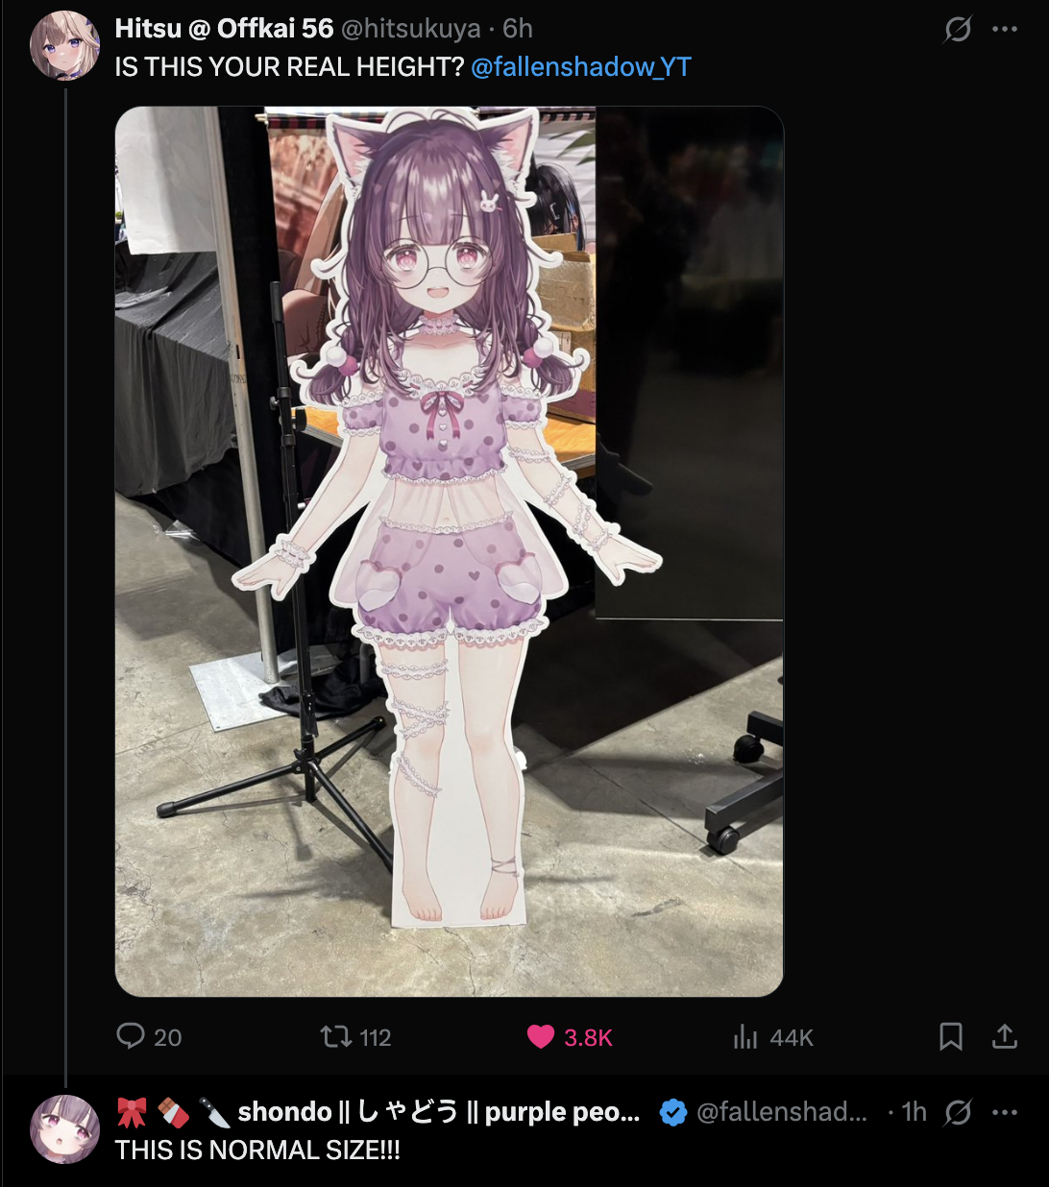Open shondo's profile avatar

(65, 1129)
